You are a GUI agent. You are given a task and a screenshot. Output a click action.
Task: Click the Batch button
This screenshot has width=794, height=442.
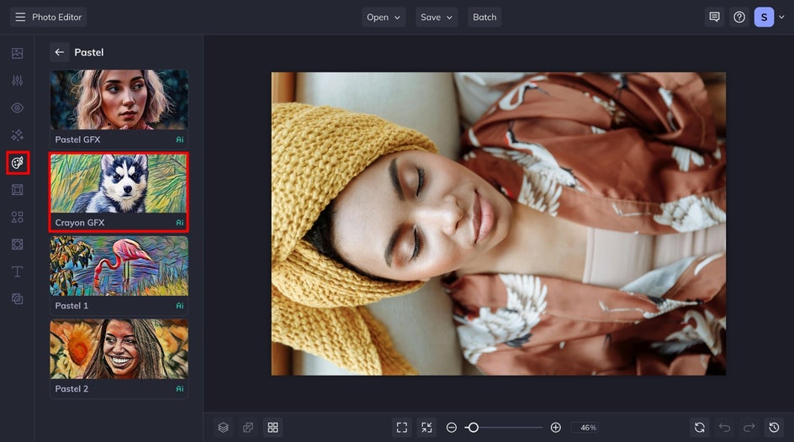(484, 17)
